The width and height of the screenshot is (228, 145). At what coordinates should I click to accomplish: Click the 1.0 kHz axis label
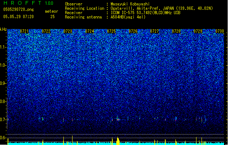3,65
